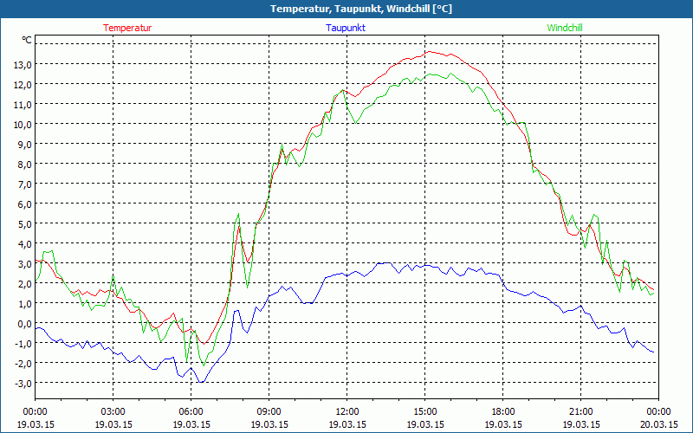Click the 12,0 y-axis value
693x433 pixels.
[x=23, y=85]
